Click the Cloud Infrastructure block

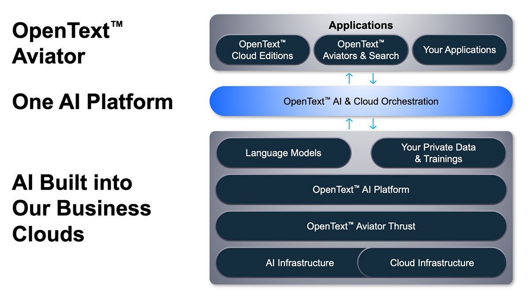[x=432, y=263]
